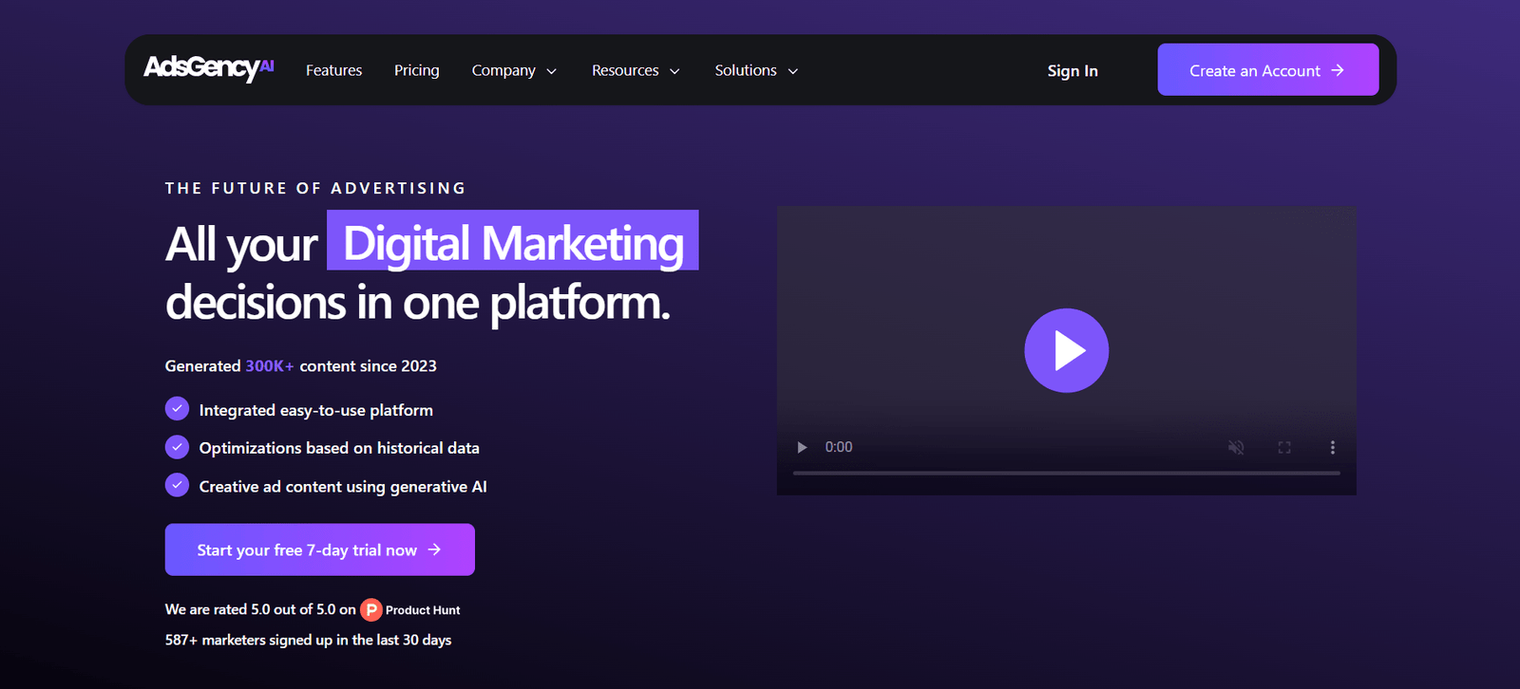This screenshot has height=689, width=1520.
Task: Open the Pricing page
Action: click(416, 70)
